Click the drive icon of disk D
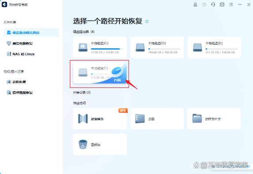Image resolution: width=253 pixels, height=174 pixels. coord(140,47)
